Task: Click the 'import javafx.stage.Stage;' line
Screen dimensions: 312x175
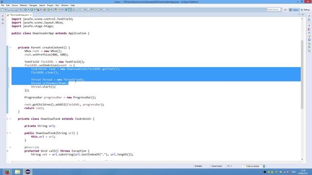Action: click(33, 26)
